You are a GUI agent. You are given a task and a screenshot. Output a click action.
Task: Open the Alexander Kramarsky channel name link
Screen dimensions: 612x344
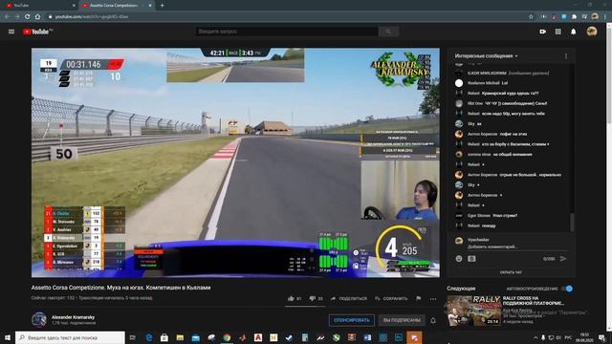point(73,317)
